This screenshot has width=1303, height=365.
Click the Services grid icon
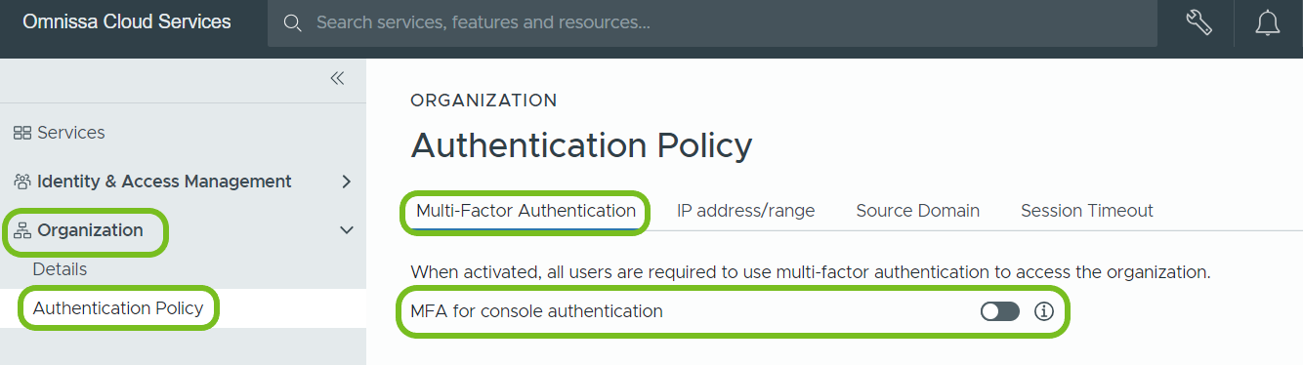pyautogui.click(x=21, y=133)
